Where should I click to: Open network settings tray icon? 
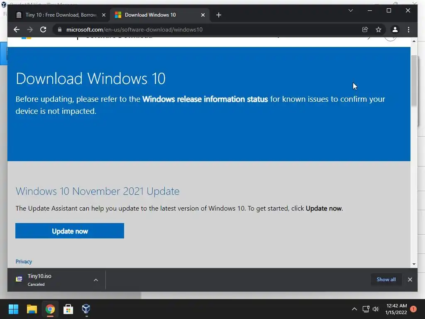coord(366,309)
